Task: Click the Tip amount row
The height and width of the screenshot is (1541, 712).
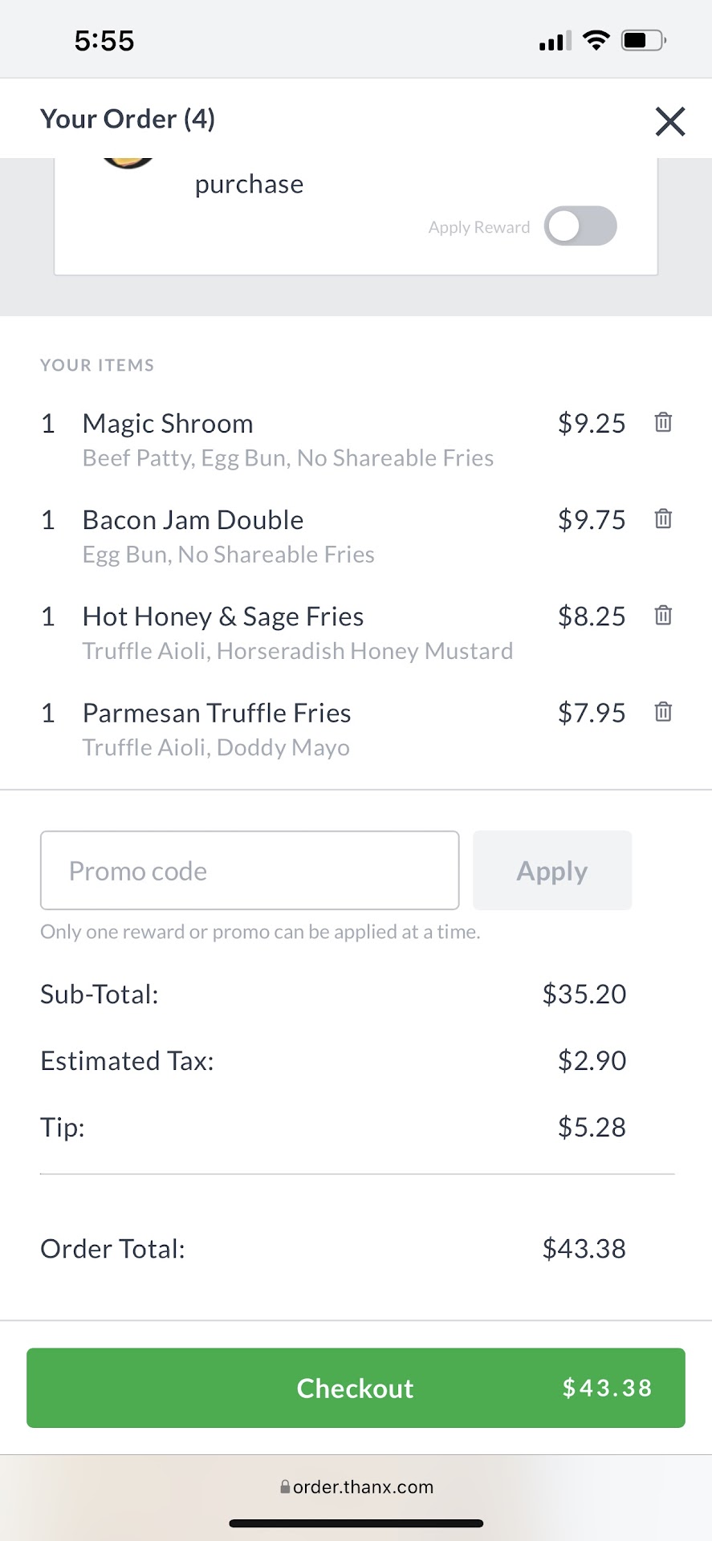Action: point(333,1127)
